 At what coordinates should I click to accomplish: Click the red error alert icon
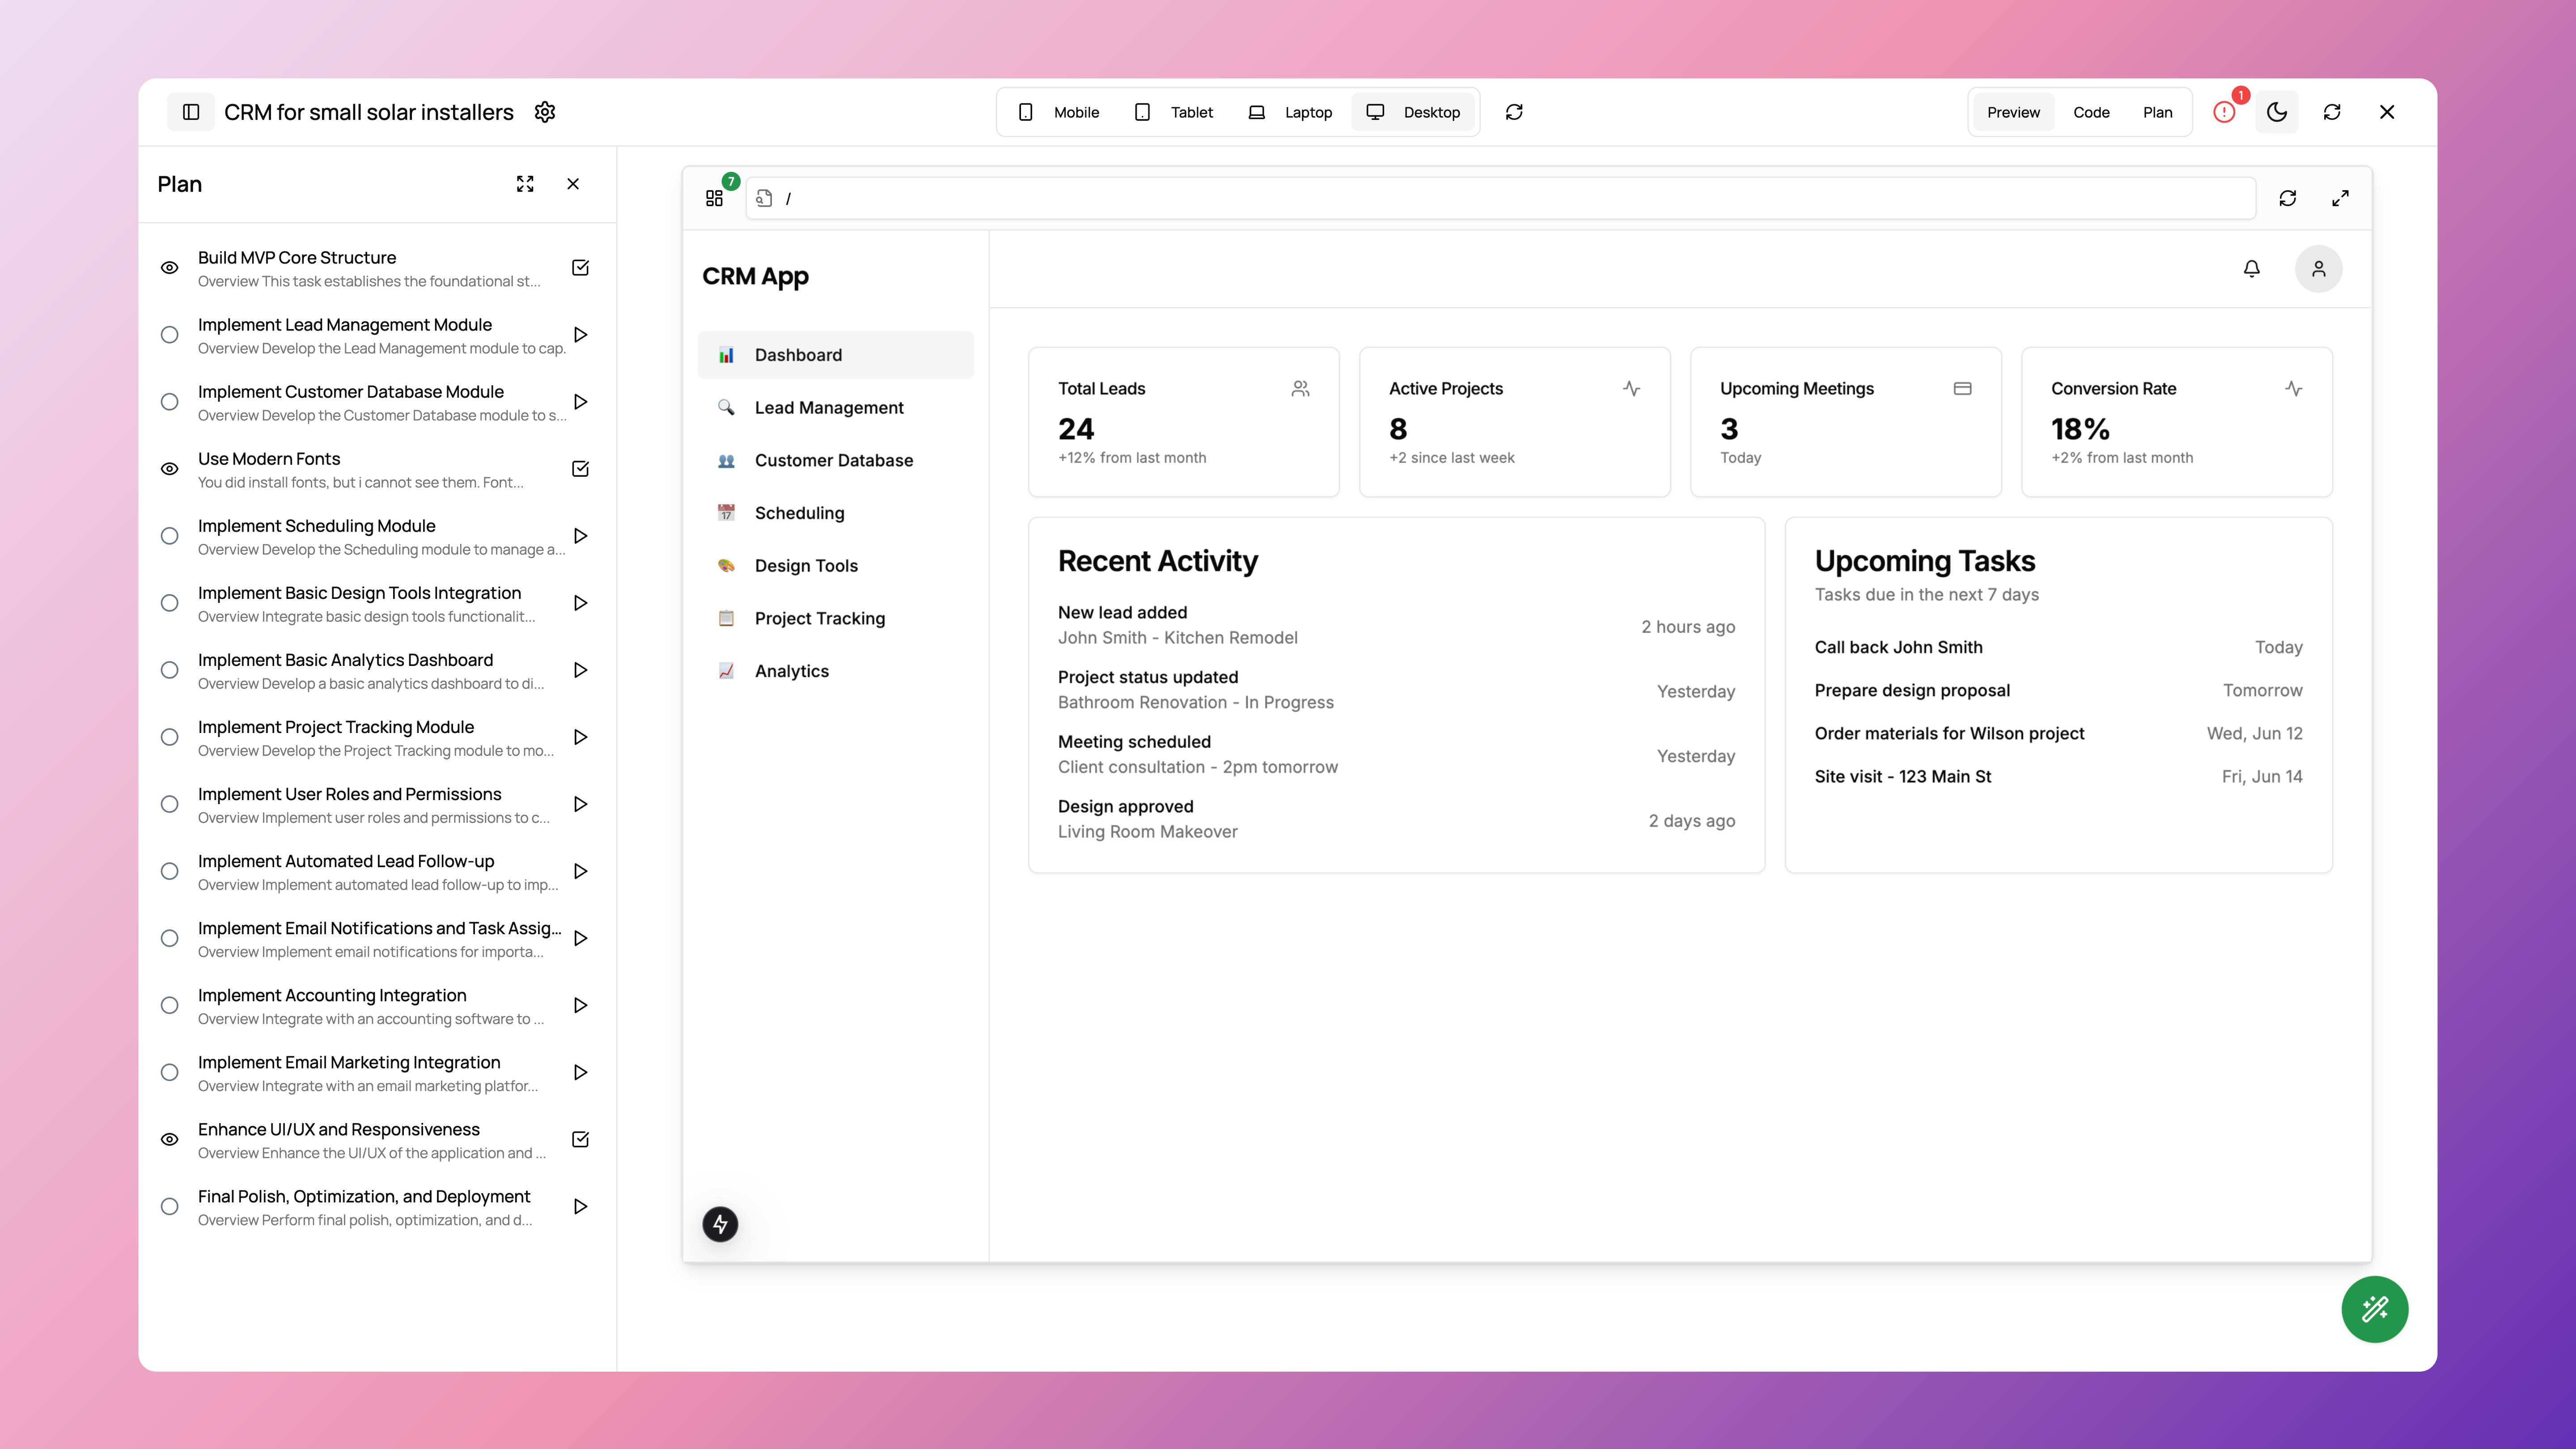click(2224, 112)
